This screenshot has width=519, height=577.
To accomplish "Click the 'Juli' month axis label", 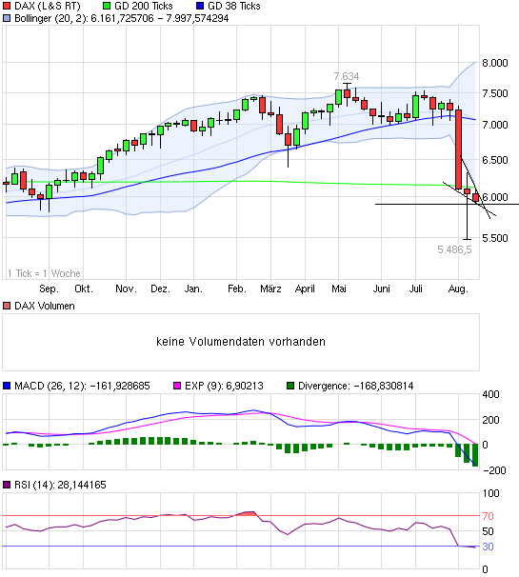I will [415, 288].
